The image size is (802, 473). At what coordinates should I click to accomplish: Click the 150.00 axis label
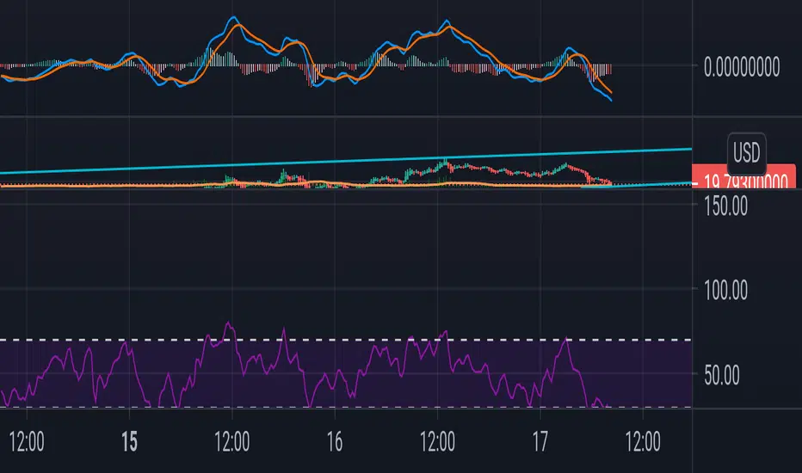click(725, 206)
